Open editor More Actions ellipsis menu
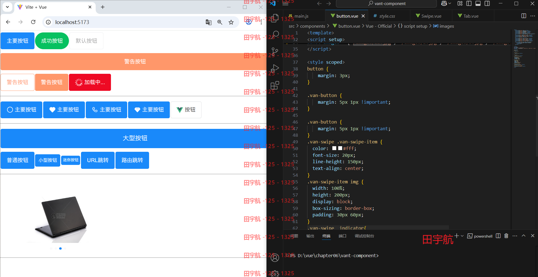 point(533,16)
